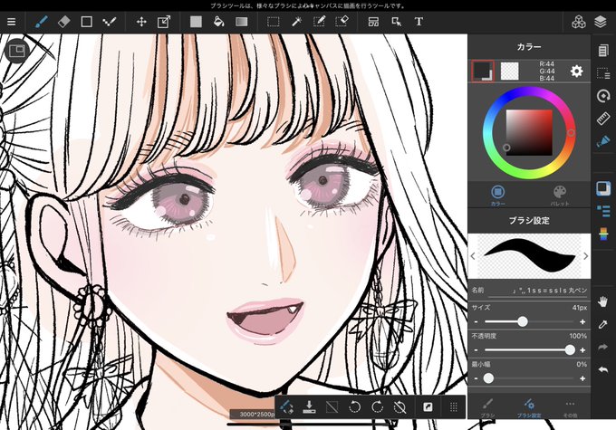Select the dark foreground color swatch
Viewport: 616px width, 430px height.
[483, 72]
